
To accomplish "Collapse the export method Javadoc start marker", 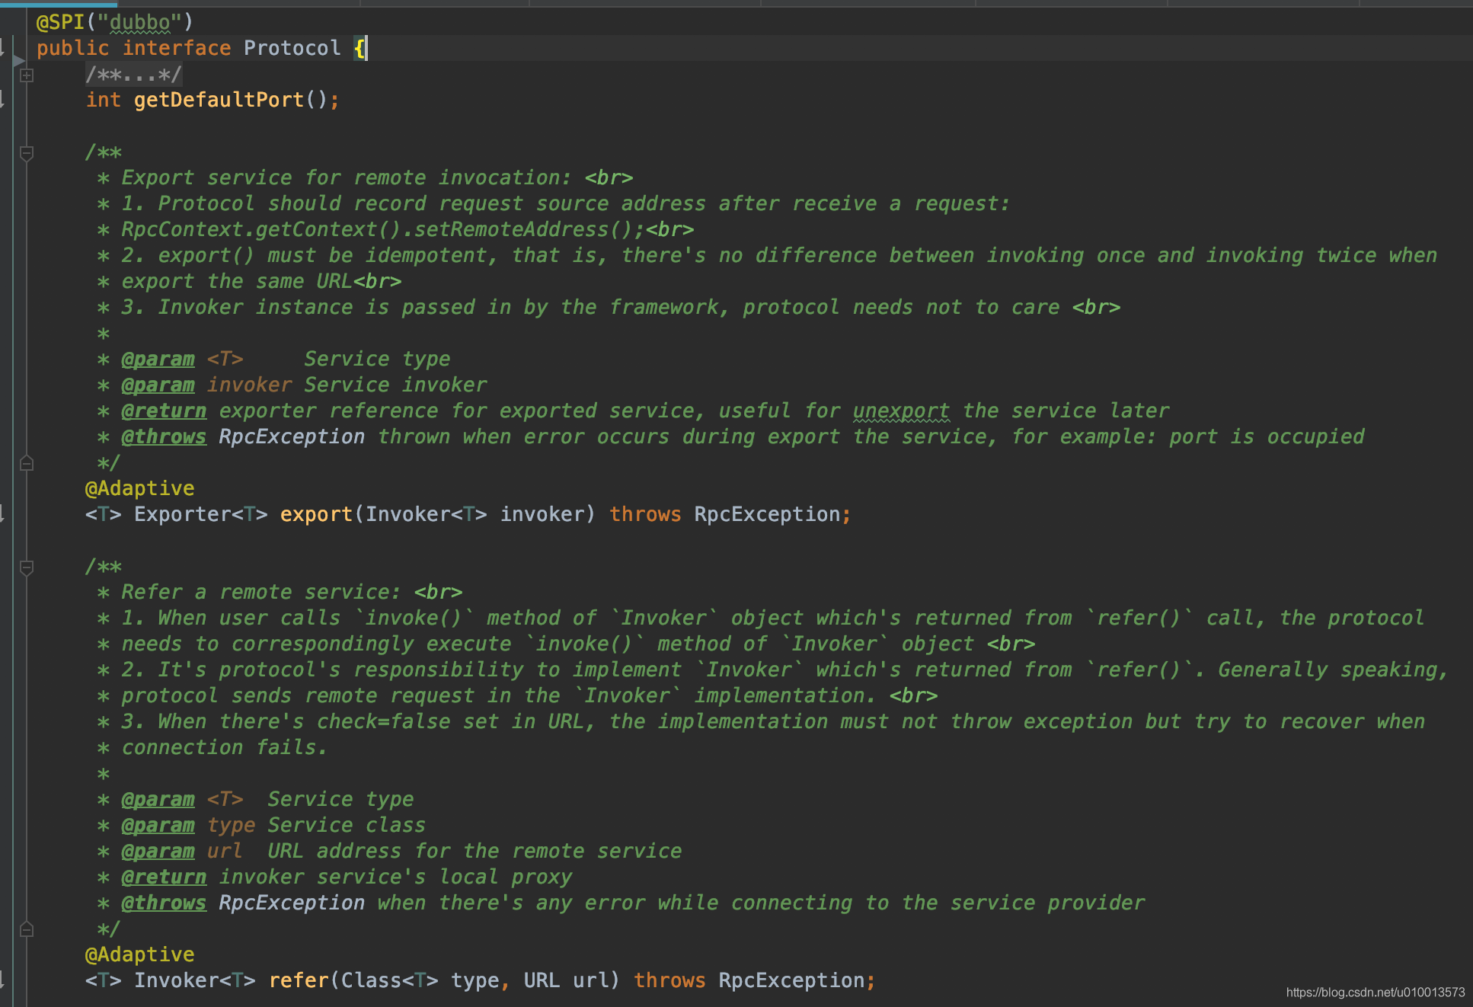I will pyautogui.click(x=27, y=154).
